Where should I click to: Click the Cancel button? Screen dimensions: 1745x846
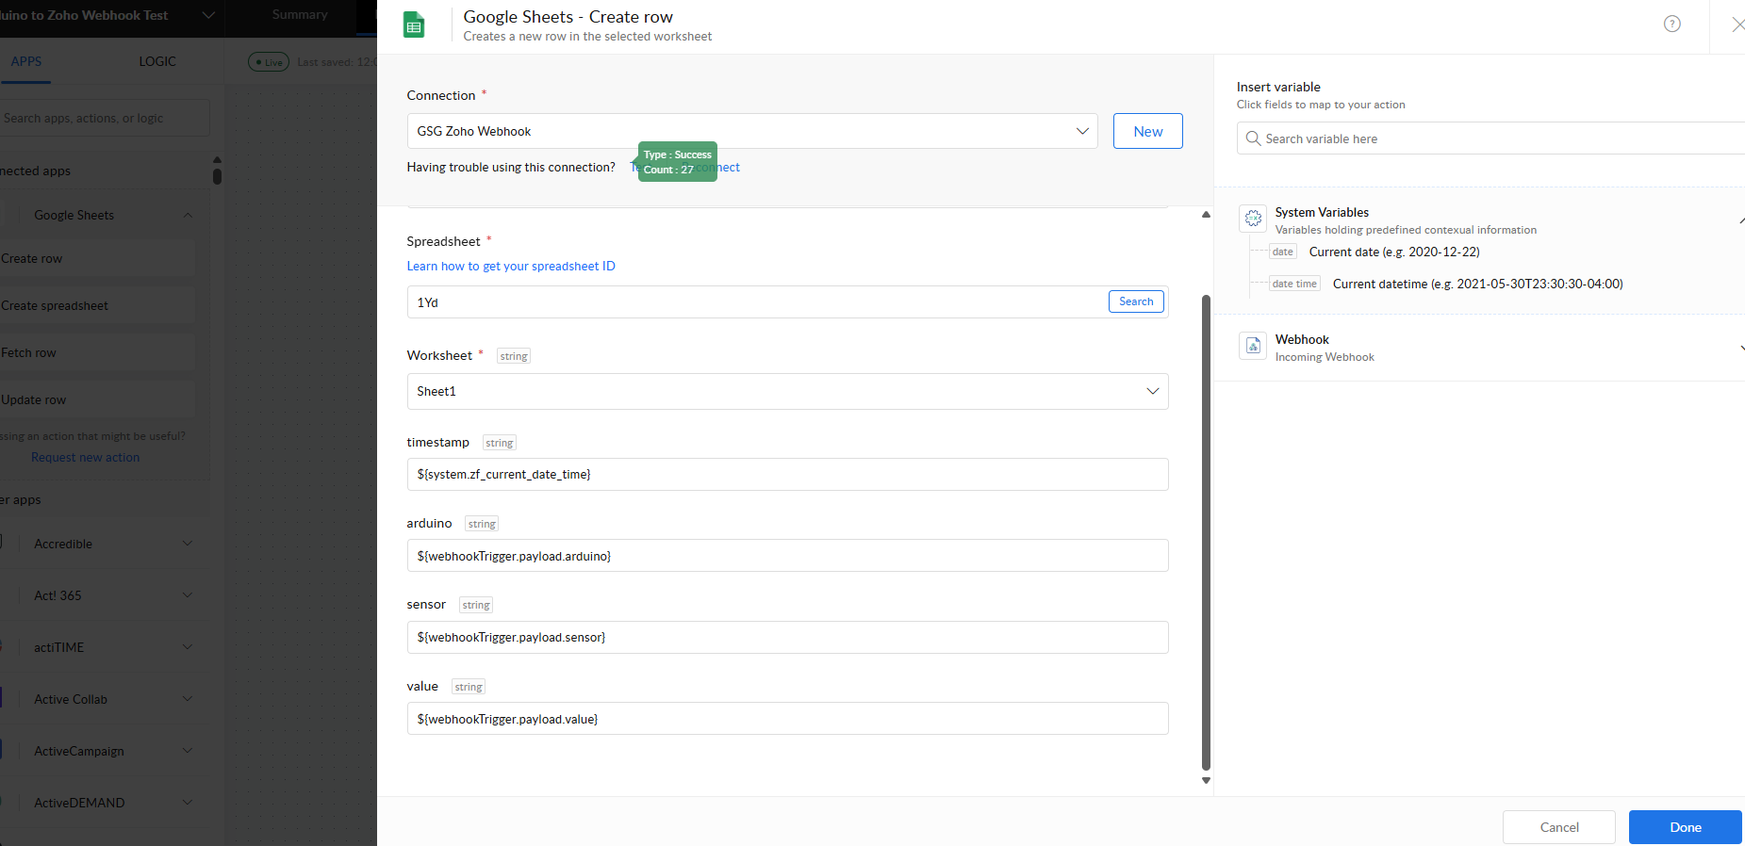click(1558, 827)
